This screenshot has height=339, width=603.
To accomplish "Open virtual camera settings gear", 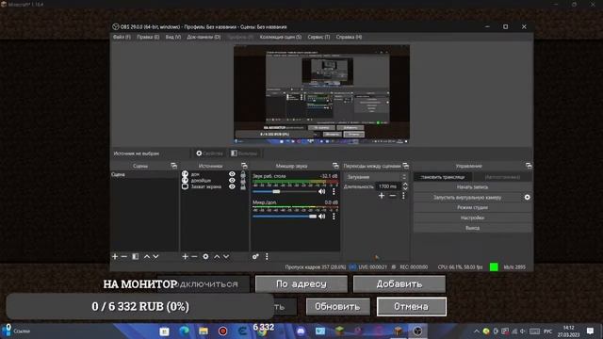I will [528, 197].
